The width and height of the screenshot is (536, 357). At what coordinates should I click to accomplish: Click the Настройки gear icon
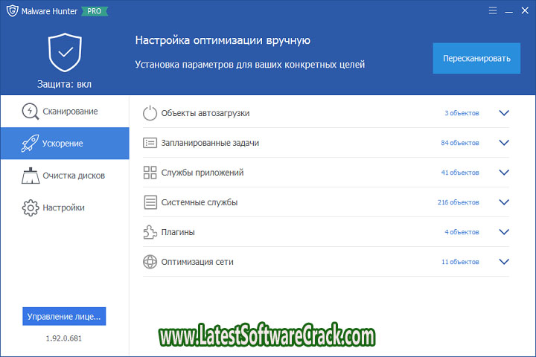point(31,208)
